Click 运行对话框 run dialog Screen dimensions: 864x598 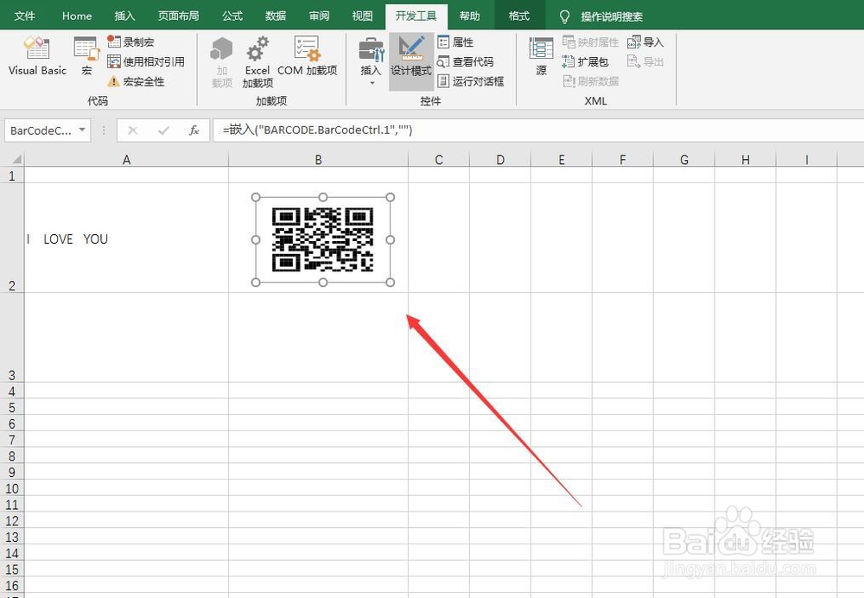coord(471,81)
